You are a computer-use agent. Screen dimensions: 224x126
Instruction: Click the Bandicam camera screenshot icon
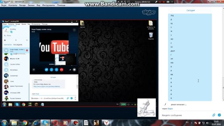pyautogui.click(x=168, y=2)
